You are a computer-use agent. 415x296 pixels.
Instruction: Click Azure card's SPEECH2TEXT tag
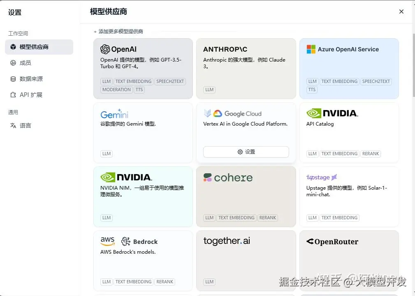coord(376,81)
